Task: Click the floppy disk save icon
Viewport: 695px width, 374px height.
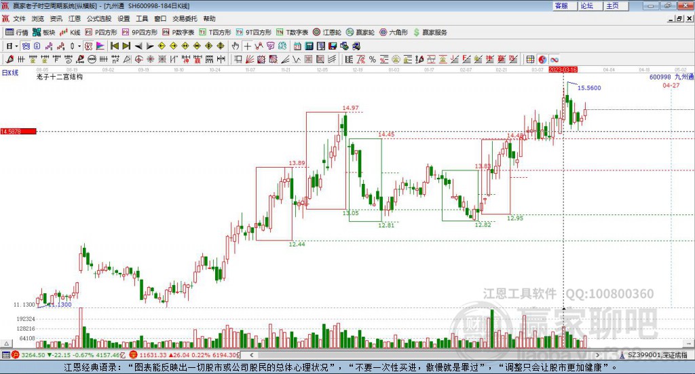Action: pyautogui.click(x=333, y=45)
